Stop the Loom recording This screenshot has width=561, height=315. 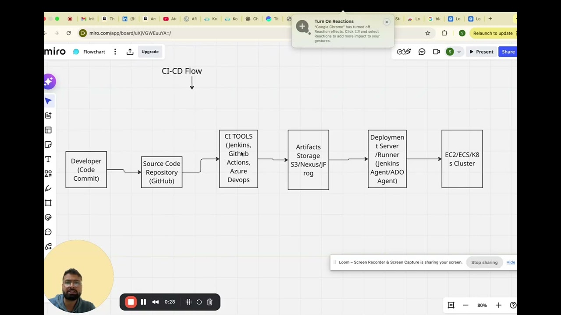(x=131, y=302)
